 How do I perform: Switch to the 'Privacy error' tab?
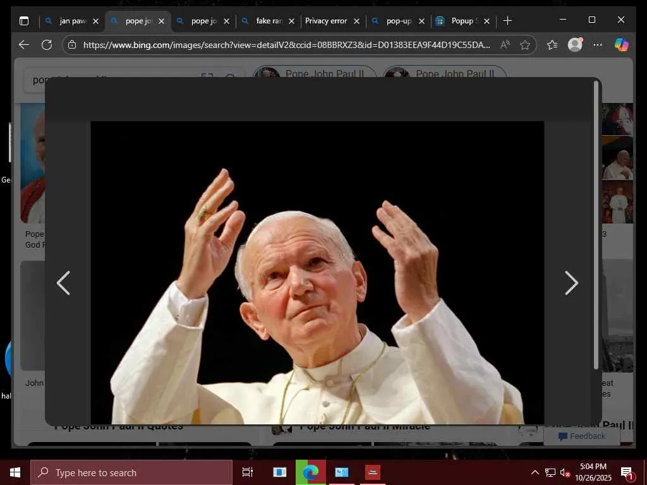point(326,21)
